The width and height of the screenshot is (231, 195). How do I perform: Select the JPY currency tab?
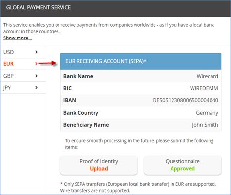point(23,88)
